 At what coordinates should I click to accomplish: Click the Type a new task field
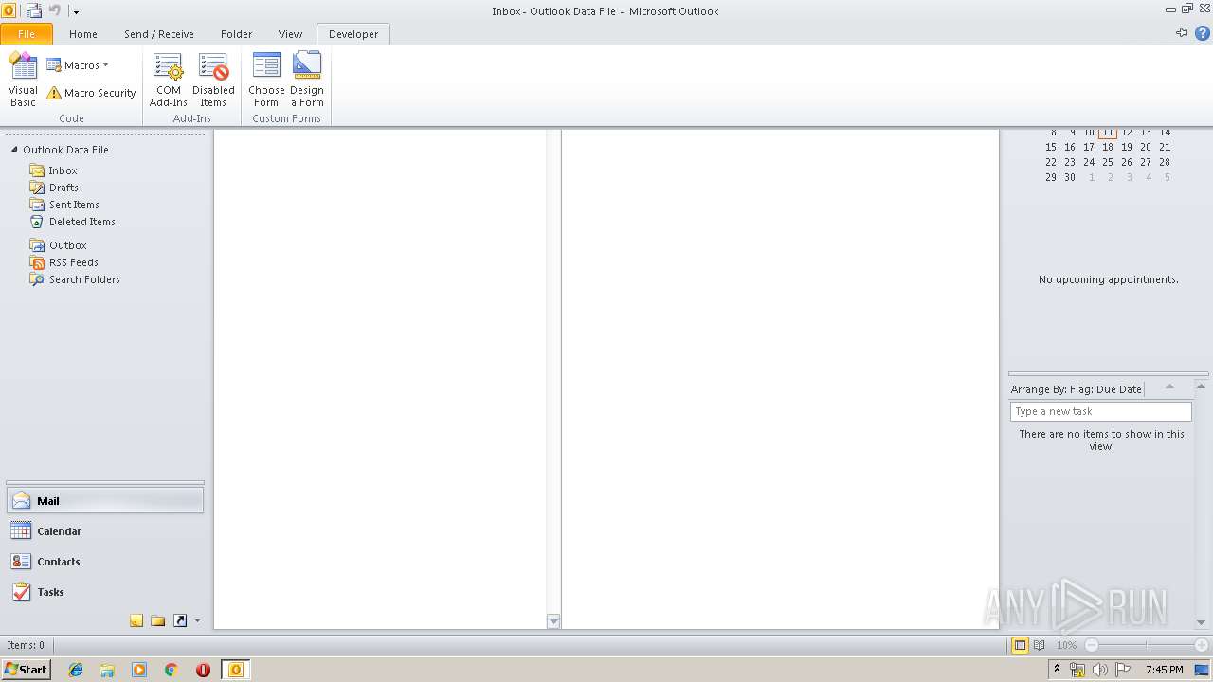tap(1100, 411)
